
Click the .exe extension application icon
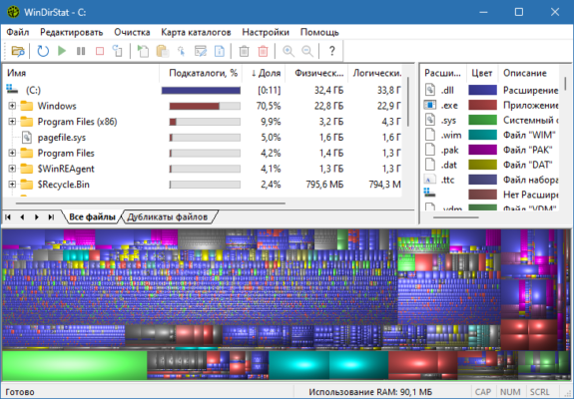pyautogui.click(x=430, y=105)
